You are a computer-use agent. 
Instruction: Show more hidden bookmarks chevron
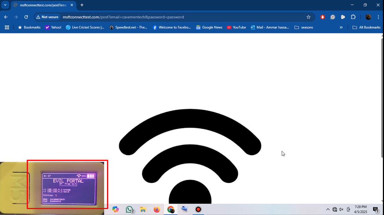pyautogui.click(x=341, y=27)
